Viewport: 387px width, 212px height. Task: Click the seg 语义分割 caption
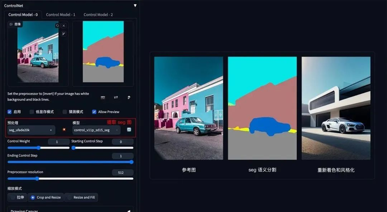click(262, 170)
